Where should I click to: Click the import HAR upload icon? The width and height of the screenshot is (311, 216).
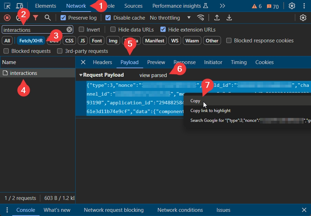[217, 18]
